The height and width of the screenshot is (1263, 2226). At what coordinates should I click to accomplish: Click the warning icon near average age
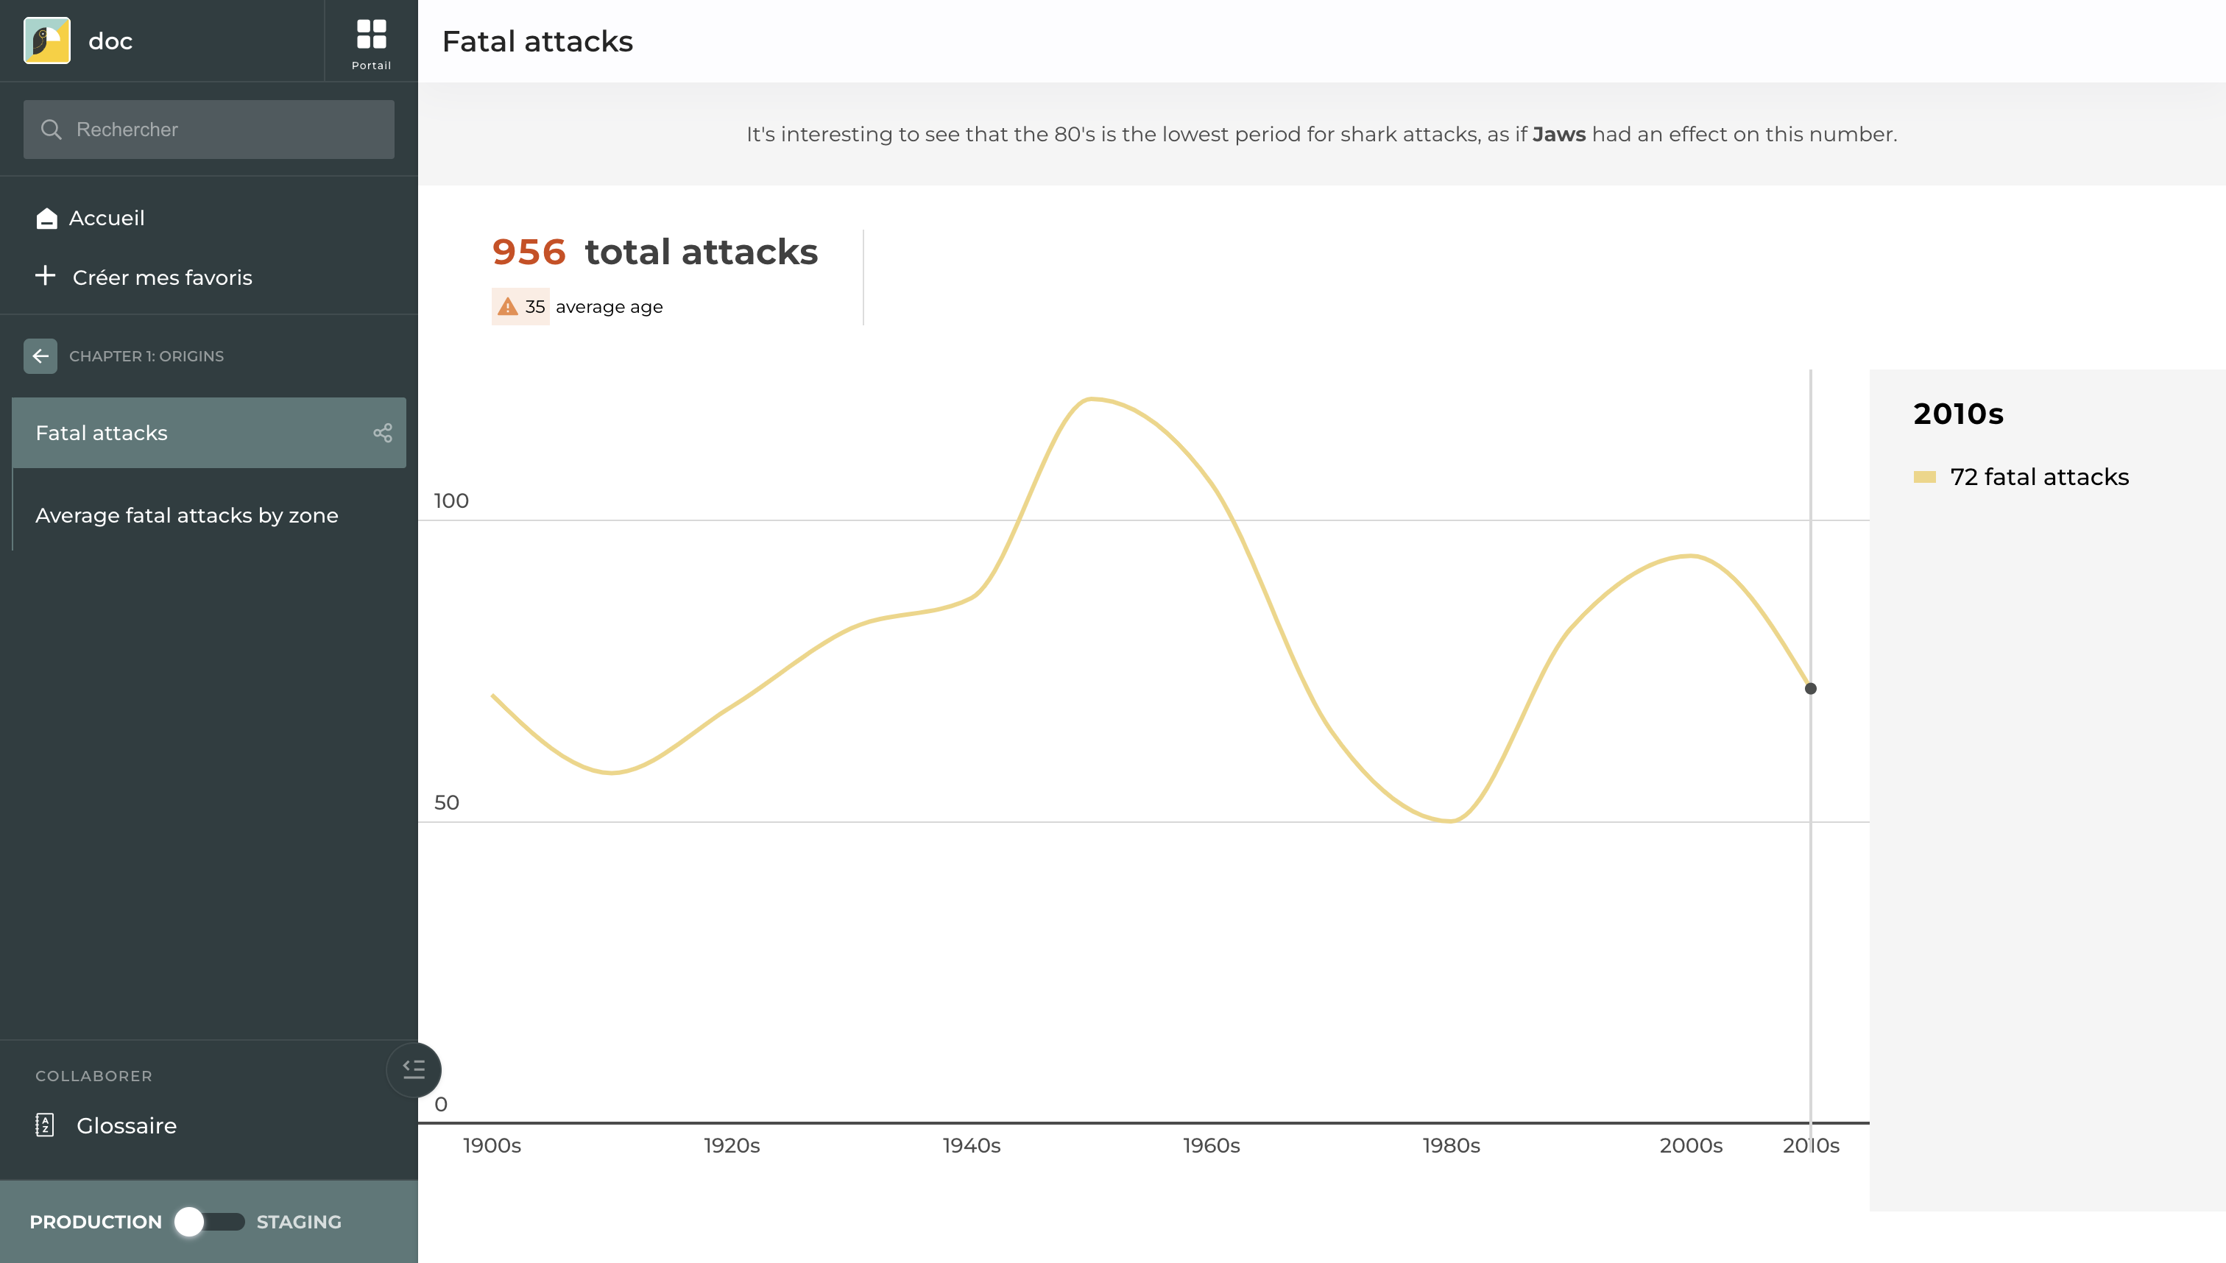507,306
